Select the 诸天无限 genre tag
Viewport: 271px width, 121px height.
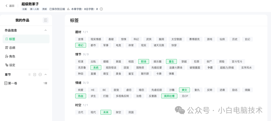[159, 45]
